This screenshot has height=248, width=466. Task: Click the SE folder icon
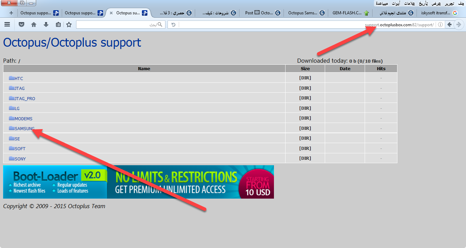tap(12, 138)
